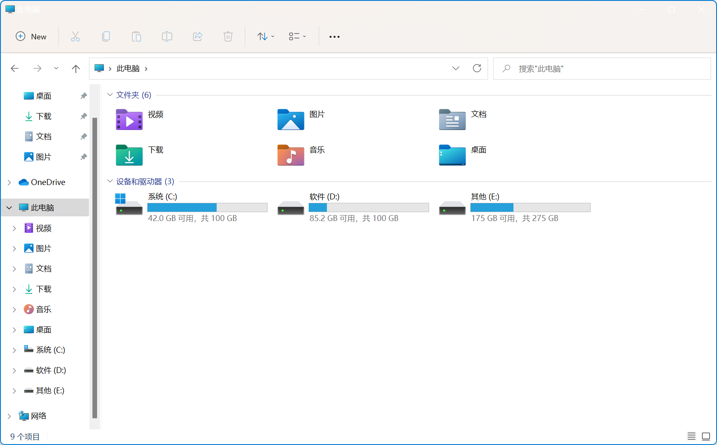Select the Rename icon
717x445 pixels.
coord(167,36)
